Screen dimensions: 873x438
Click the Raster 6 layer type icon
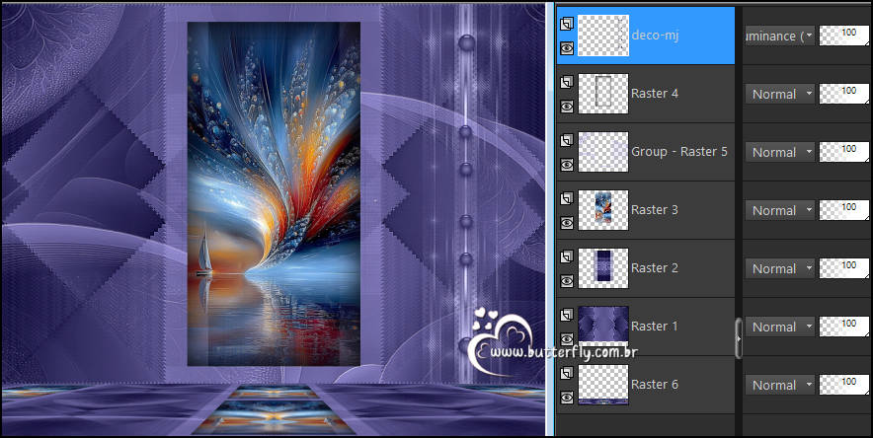(566, 373)
